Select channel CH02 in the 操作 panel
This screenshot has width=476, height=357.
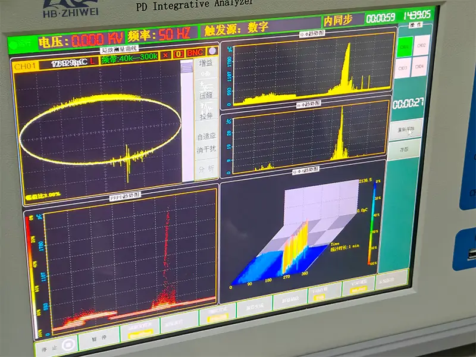coord(421,45)
